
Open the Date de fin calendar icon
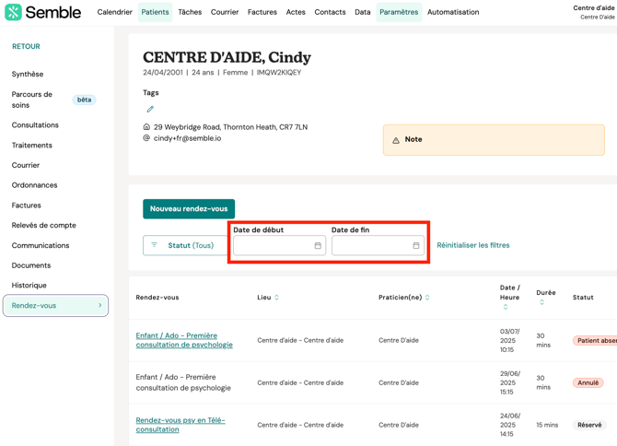point(416,246)
